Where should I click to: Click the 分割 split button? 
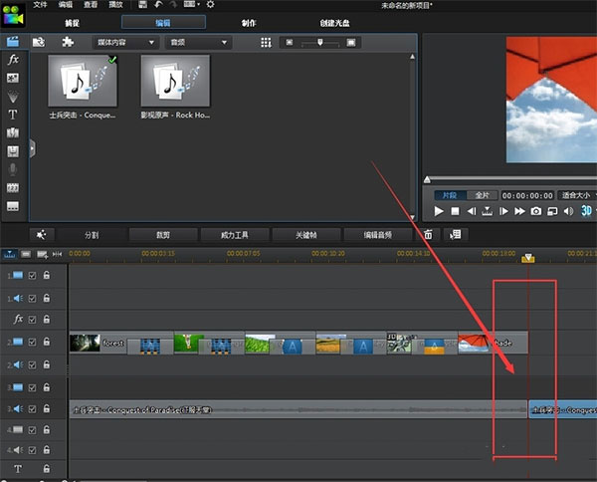click(x=92, y=235)
